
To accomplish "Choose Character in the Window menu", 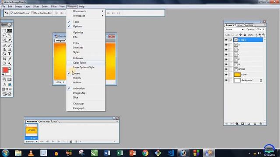I will tap(86, 104).
